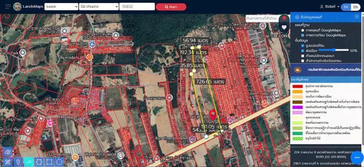364x167 pixels.
Task: Select the circle draw tool
Action: [x=60, y=162]
